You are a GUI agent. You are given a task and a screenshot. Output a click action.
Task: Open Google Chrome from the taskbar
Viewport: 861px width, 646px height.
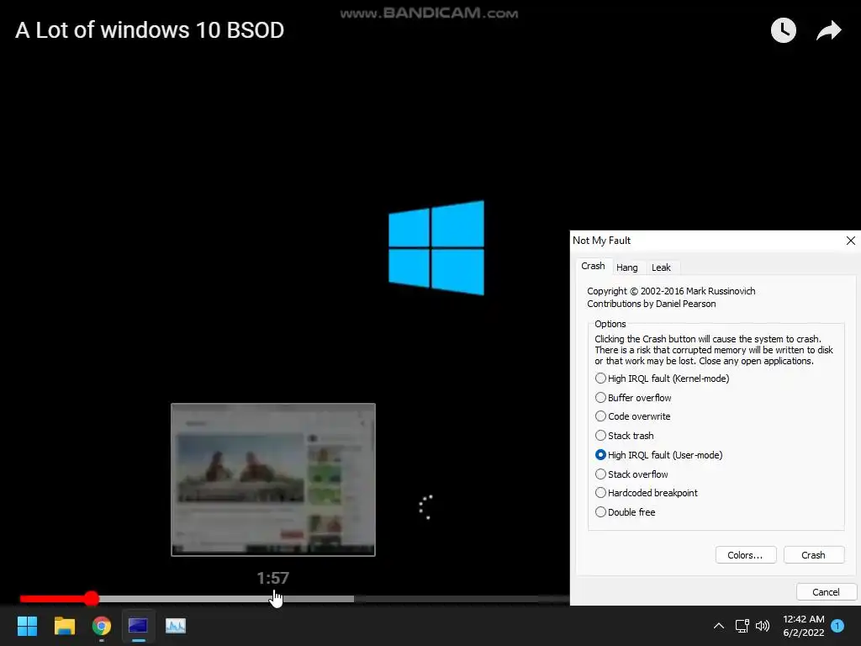click(102, 626)
